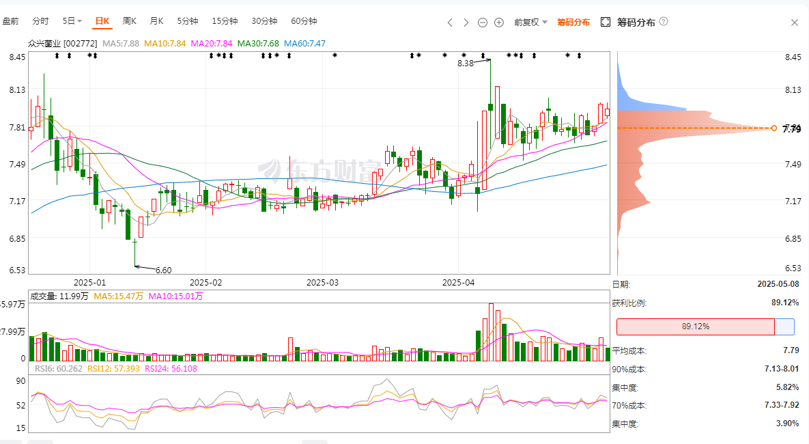Click the 平均成本 label
809x444 pixels.
(629, 350)
